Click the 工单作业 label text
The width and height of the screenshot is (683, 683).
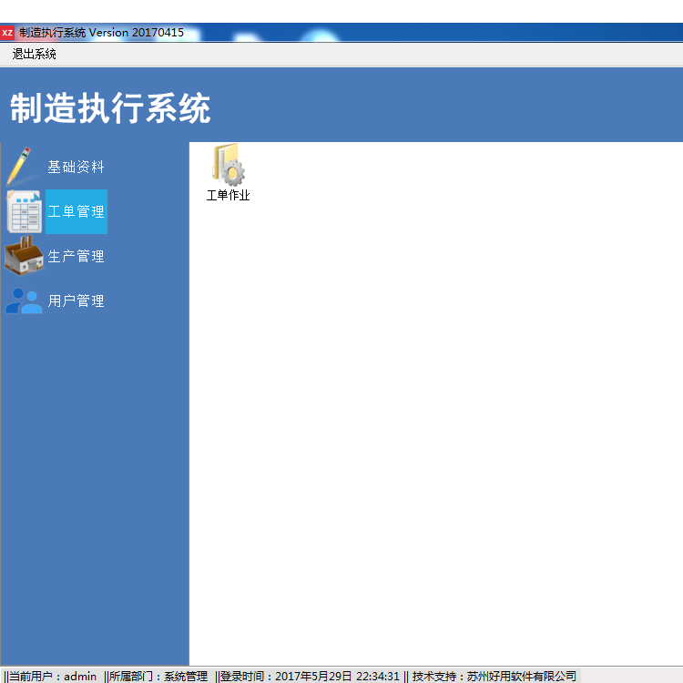(229, 195)
